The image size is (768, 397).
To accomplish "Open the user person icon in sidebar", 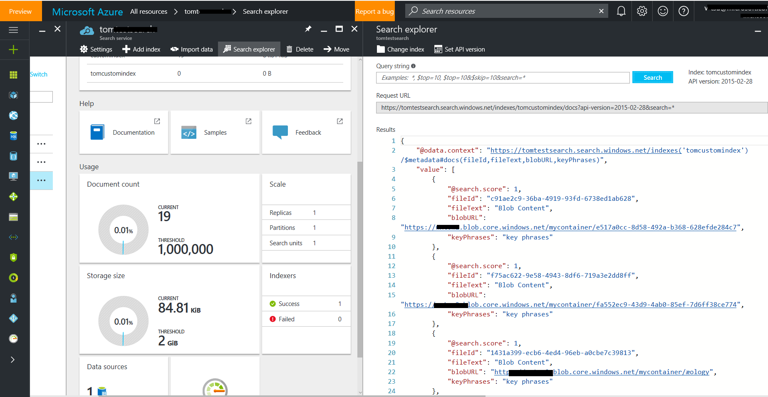I will [x=13, y=298].
